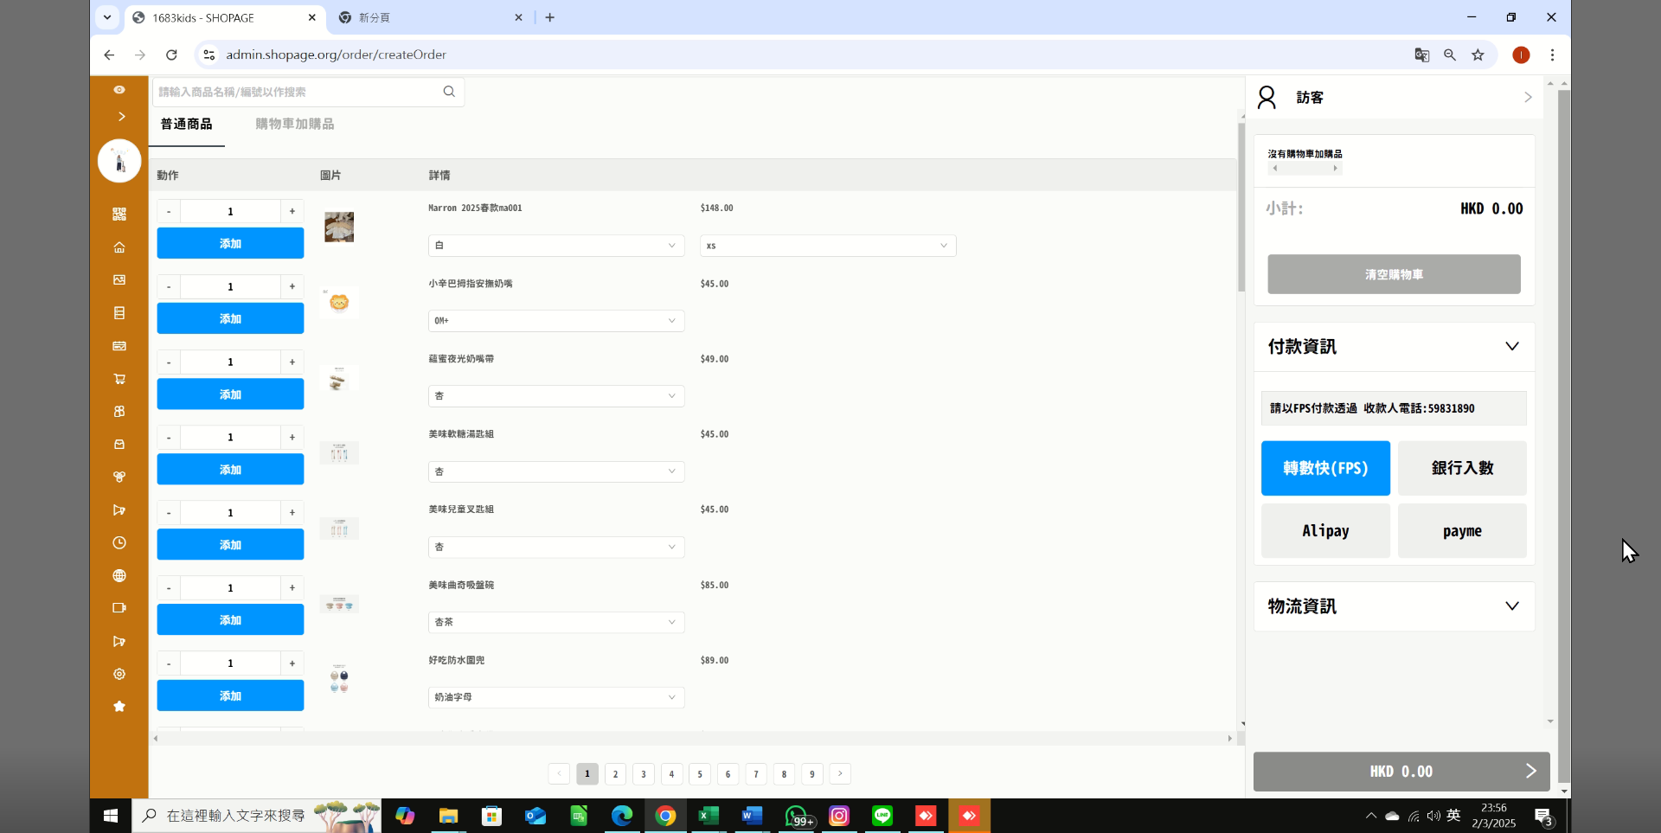This screenshot has width=1661, height=833.
Task: Select Alipay payment method
Action: coord(1325,531)
